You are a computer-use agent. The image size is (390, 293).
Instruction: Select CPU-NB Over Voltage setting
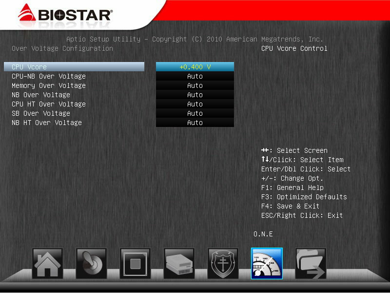click(49, 76)
